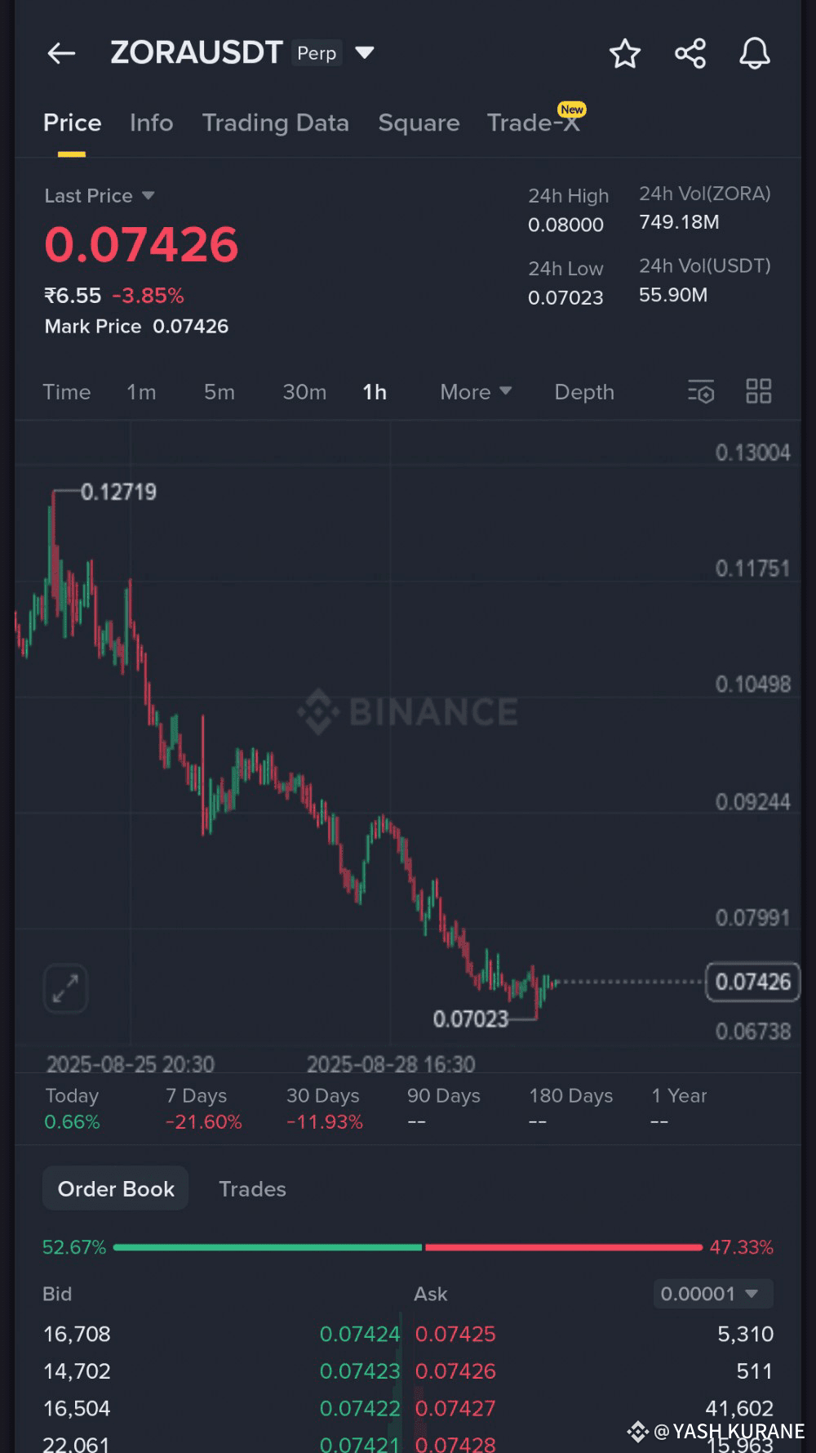Tap the bid/ask ratio bar
Image resolution: width=816 pixels, height=1453 pixels.
click(x=408, y=1247)
